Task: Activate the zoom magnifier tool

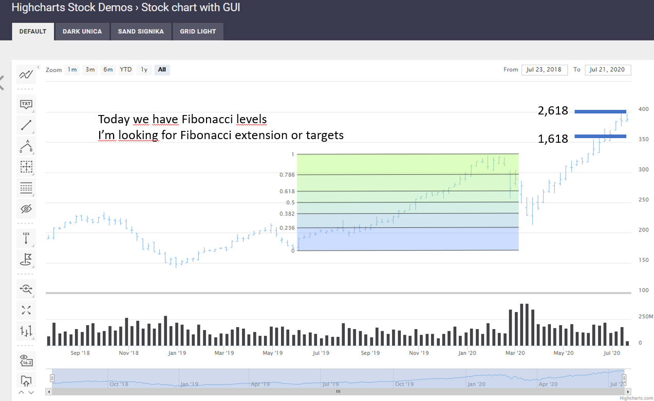Action: 26,289
